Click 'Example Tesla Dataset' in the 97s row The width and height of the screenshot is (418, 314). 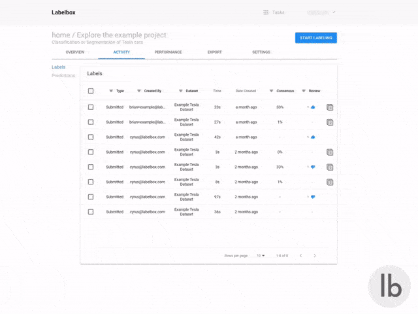[x=187, y=197]
